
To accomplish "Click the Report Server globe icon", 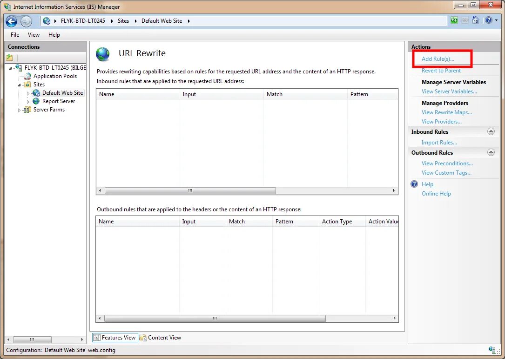I will pyautogui.click(x=36, y=101).
